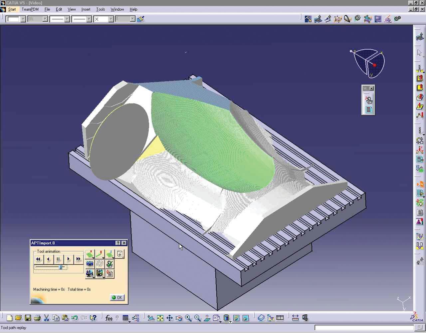Image resolution: width=426 pixels, height=333 pixels.
Task: Click the double gears icon in top toolbar
Action: tap(398, 19)
